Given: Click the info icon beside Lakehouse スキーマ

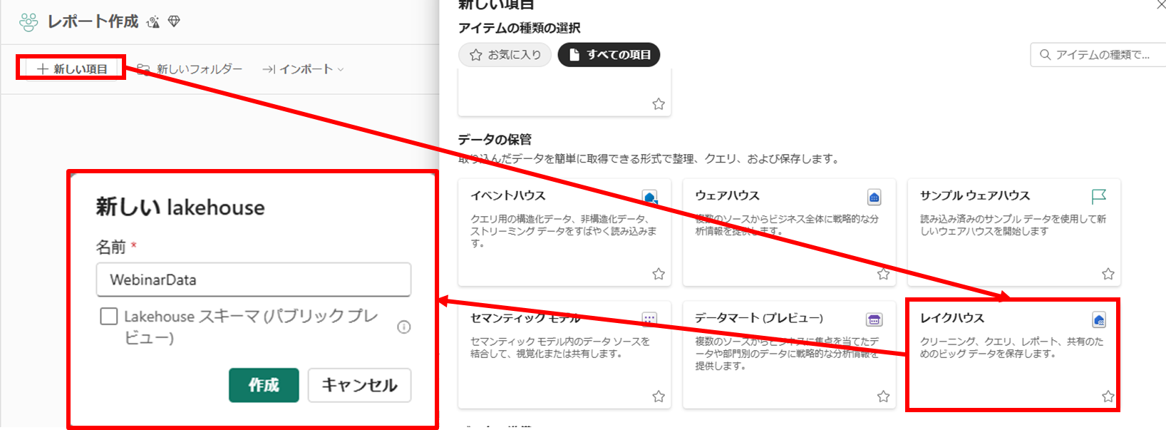Looking at the screenshot, I should pyautogui.click(x=404, y=327).
